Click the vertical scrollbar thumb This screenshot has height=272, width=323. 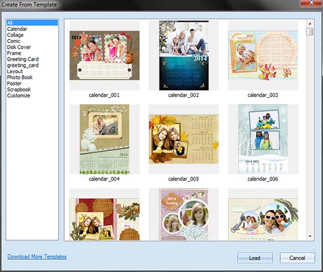pos(310,32)
